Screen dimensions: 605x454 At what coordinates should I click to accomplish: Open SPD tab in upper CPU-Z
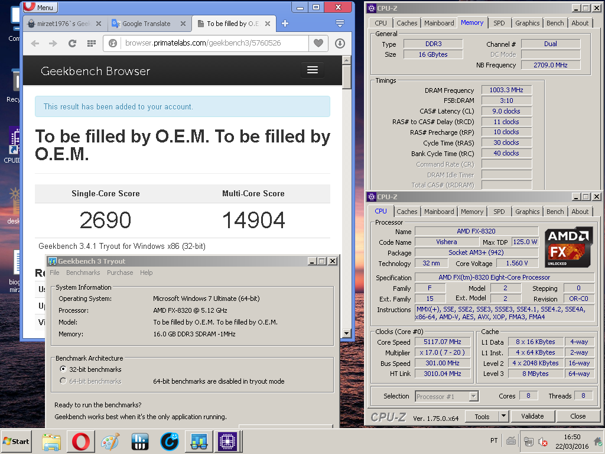pyautogui.click(x=499, y=23)
